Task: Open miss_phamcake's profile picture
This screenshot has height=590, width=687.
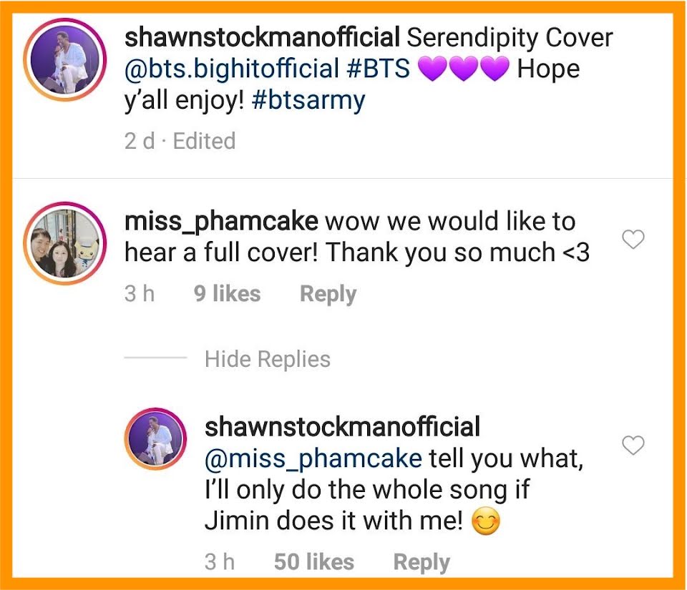Action: (65, 243)
